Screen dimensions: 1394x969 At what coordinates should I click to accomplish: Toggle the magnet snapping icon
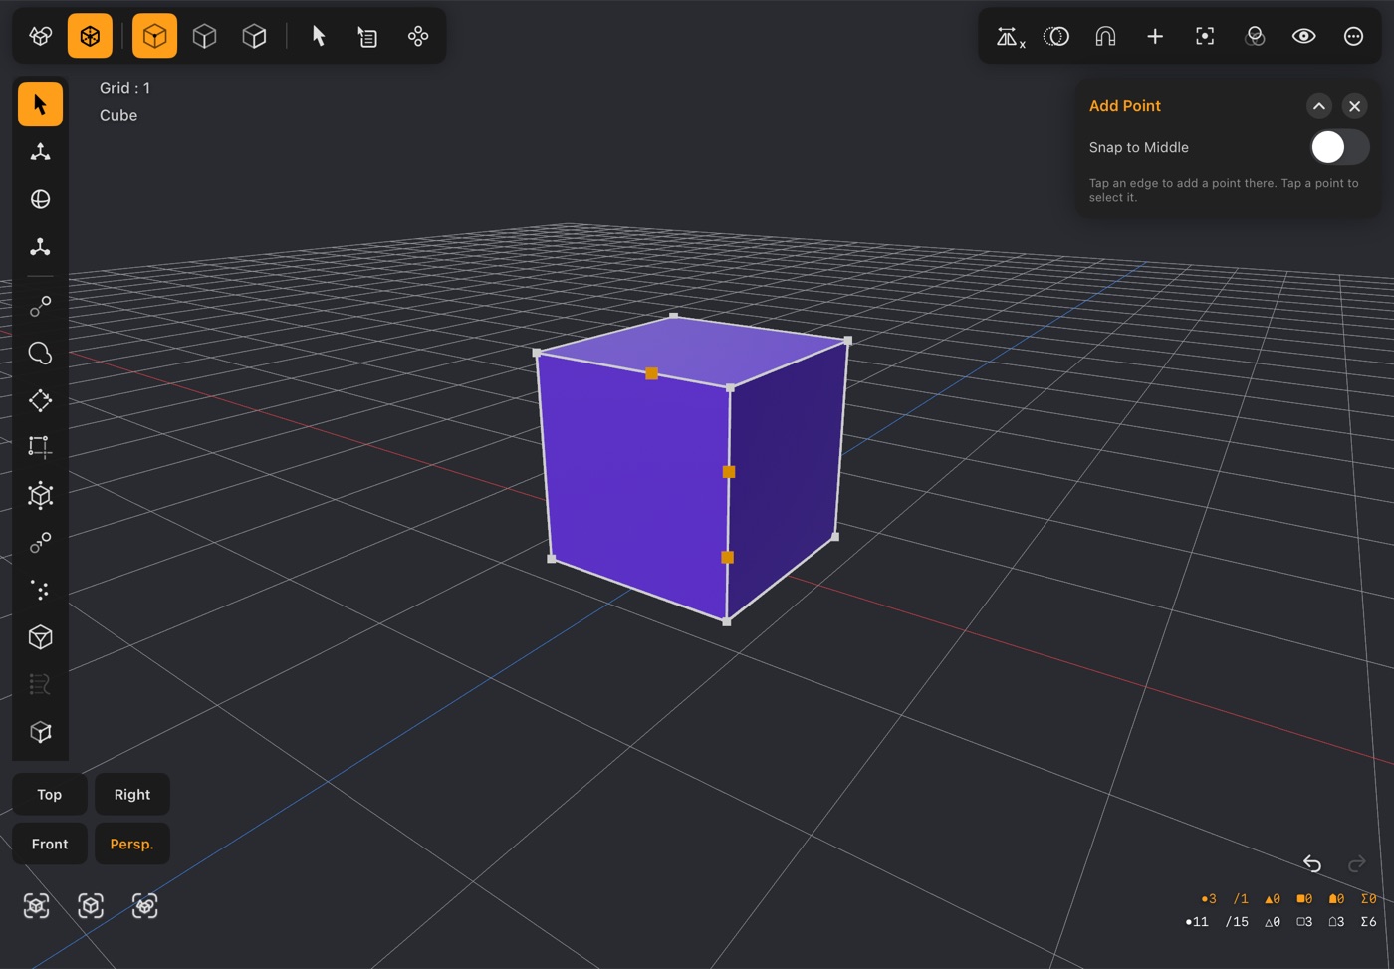1105,37
